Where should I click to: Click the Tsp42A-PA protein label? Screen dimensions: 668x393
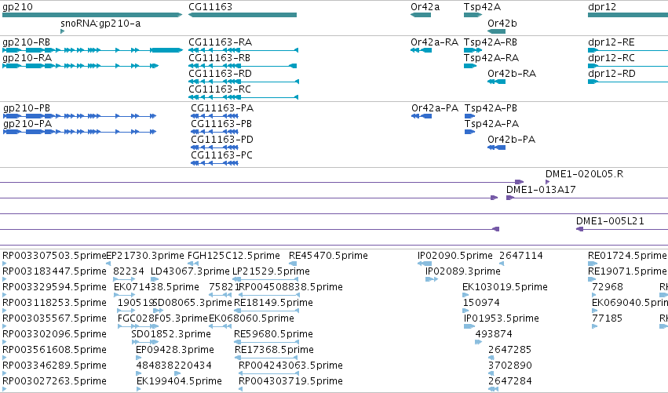491,124
